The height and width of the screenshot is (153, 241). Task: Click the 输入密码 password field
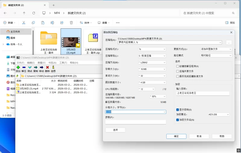(x=203, y=93)
